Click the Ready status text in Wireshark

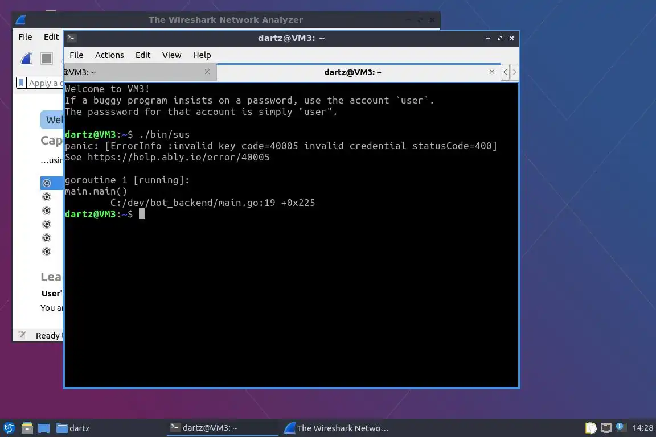[48, 335]
